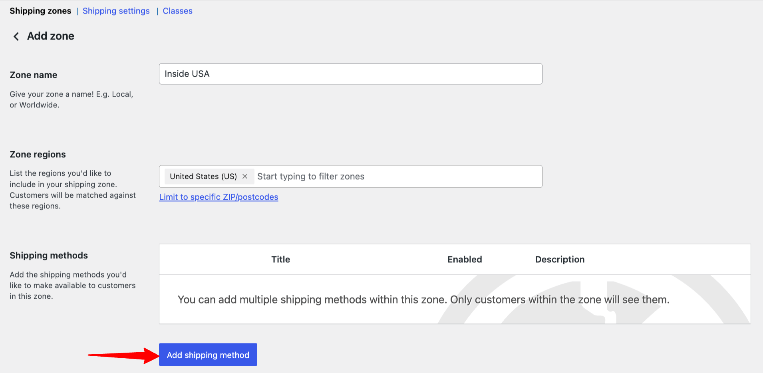The image size is (763, 373).
Task: Click the 'List the regions' help text
Action: (72, 190)
